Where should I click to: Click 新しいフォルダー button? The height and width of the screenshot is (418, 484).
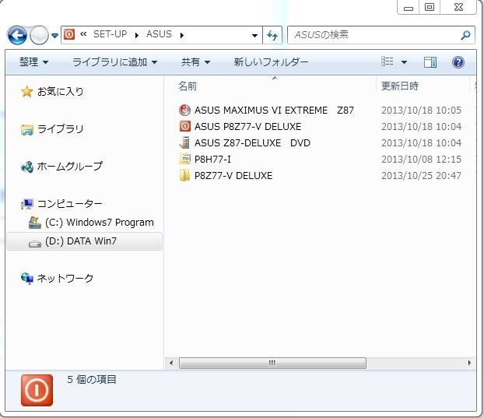pos(271,62)
